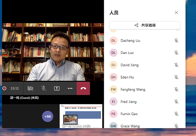Close the 人员 people panel
This screenshot has height=136, width=196.
176,12
